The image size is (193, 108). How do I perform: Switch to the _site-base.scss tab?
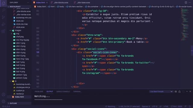click(84, 3)
